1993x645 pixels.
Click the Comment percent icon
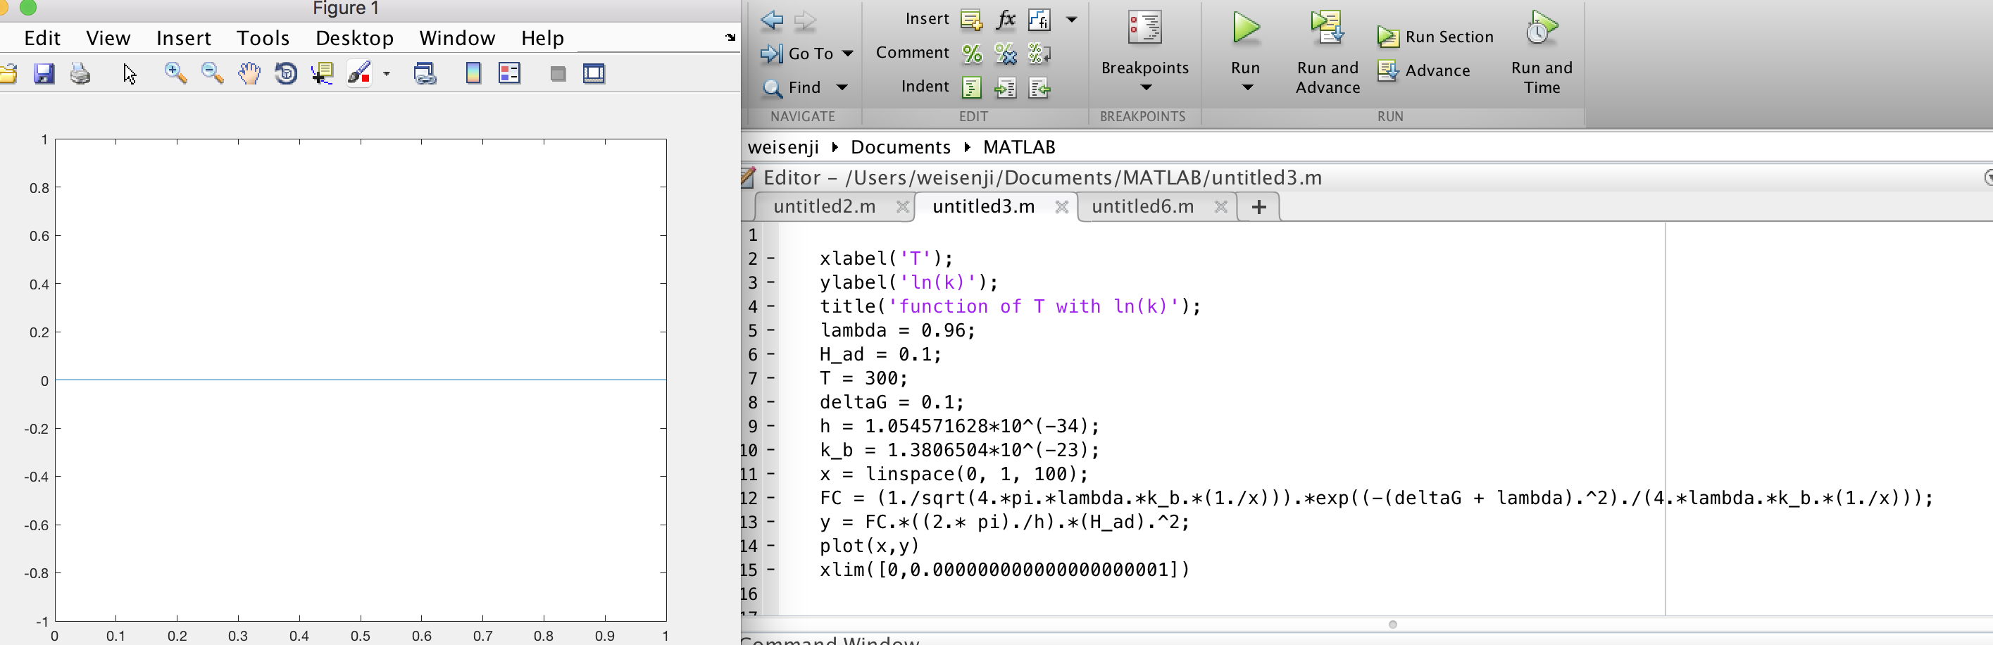(x=972, y=54)
